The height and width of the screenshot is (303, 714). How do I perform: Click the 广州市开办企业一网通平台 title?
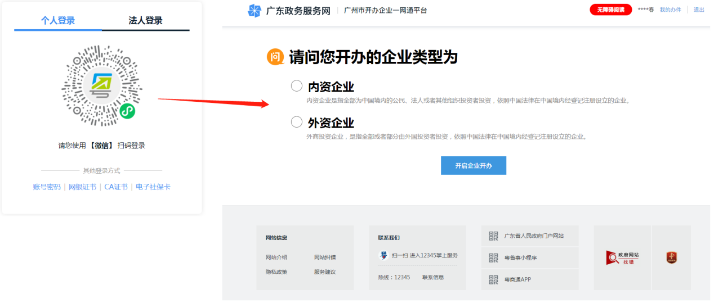(386, 10)
